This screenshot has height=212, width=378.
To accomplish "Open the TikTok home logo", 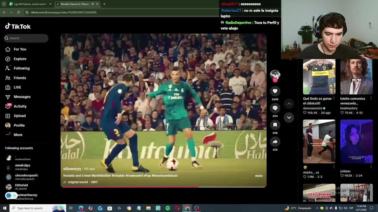I will [18, 26].
